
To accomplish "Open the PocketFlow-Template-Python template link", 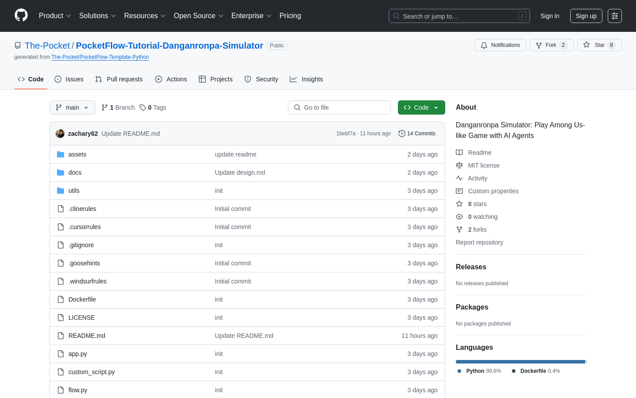I will click(100, 57).
